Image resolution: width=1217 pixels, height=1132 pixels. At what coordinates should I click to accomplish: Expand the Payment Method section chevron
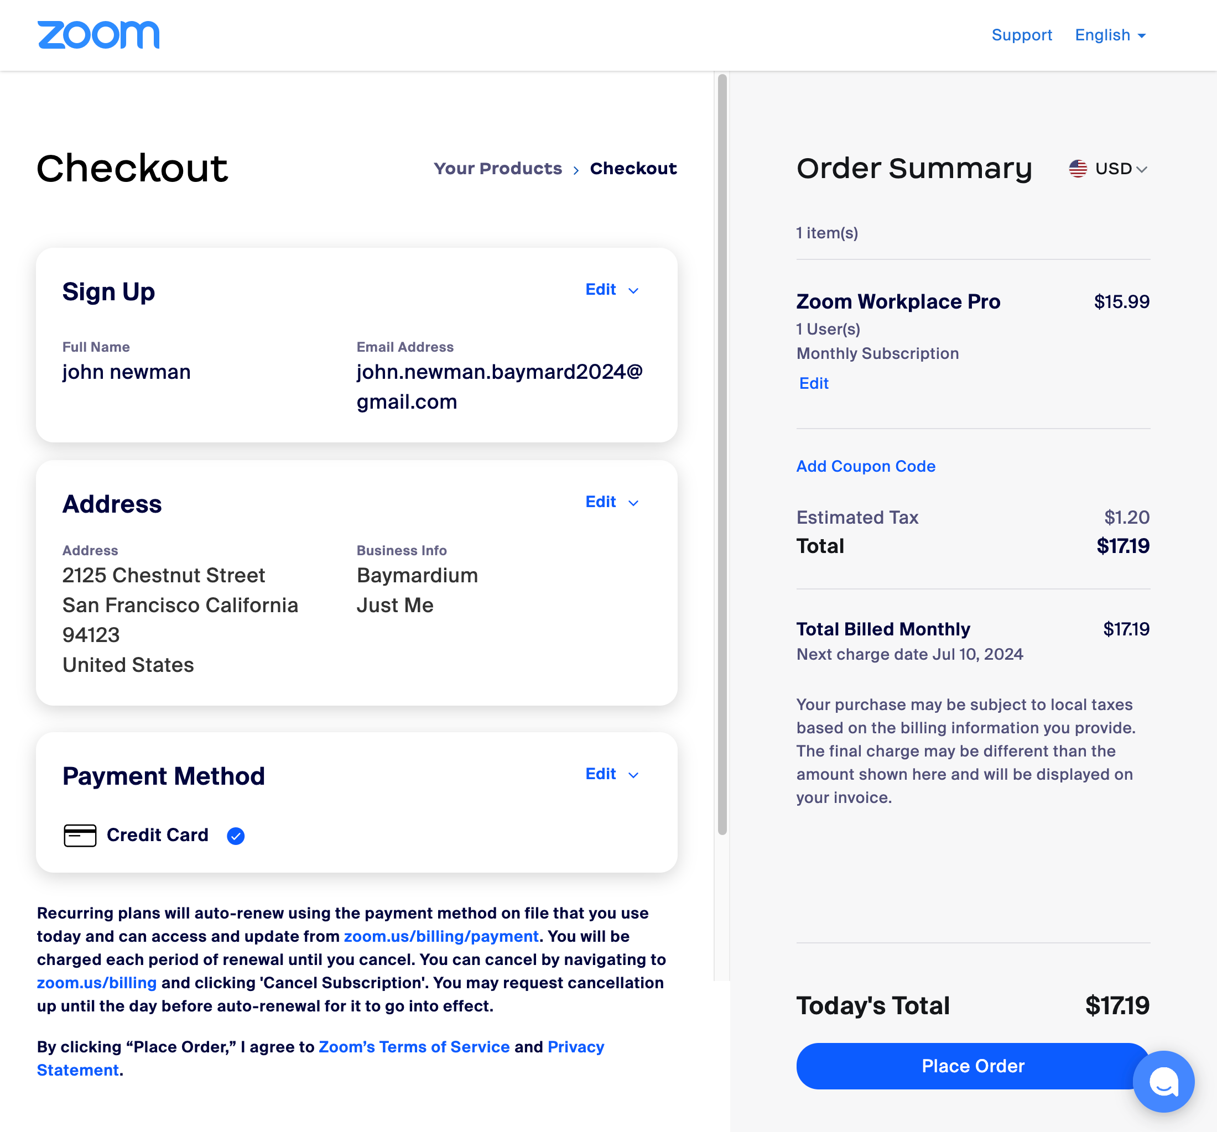coord(633,775)
